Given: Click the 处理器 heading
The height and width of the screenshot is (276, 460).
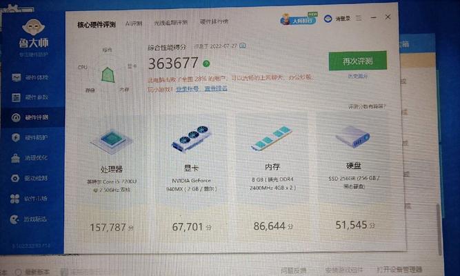Looking at the screenshot, I should [112, 169].
